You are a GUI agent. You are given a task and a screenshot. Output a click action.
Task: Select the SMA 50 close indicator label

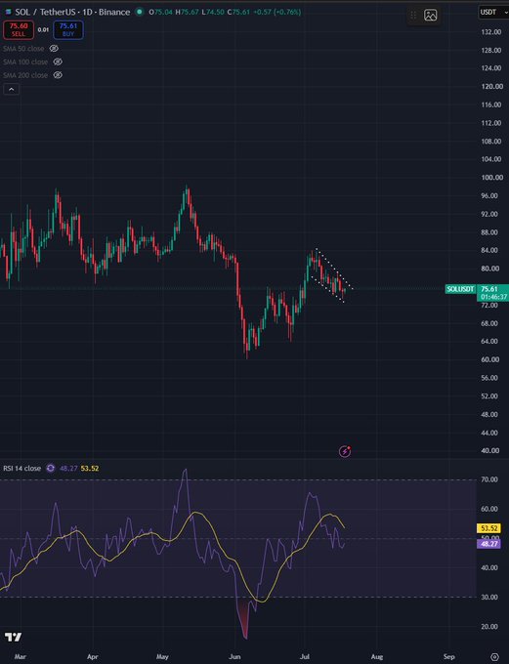coord(23,49)
